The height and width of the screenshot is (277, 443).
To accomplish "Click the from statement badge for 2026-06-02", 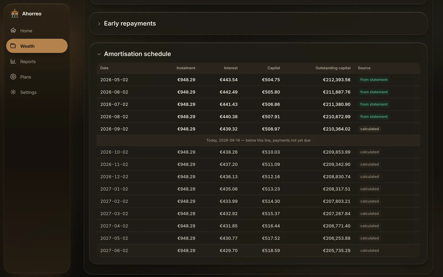I will [374, 92].
